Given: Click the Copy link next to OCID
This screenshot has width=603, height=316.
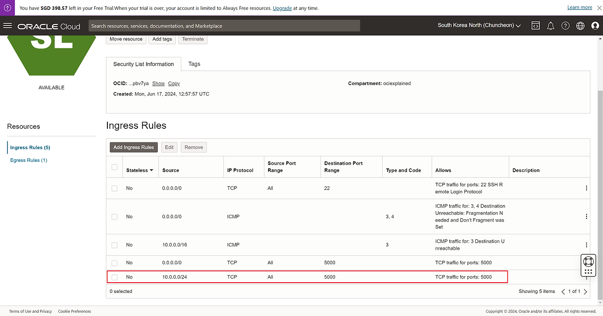Looking at the screenshot, I should [174, 83].
